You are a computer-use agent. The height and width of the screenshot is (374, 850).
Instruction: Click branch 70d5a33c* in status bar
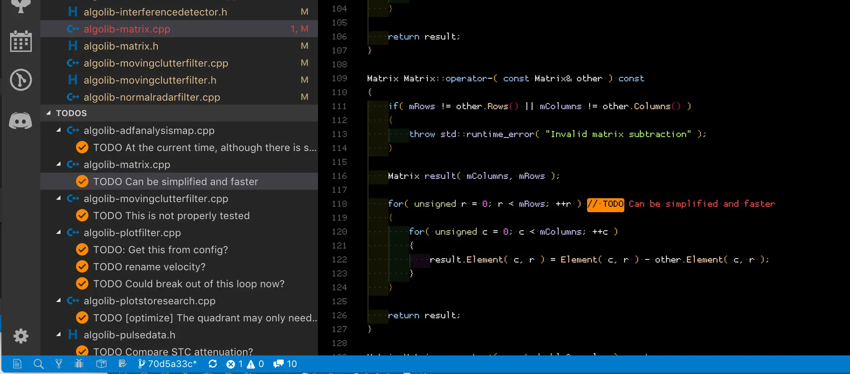tap(167, 364)
